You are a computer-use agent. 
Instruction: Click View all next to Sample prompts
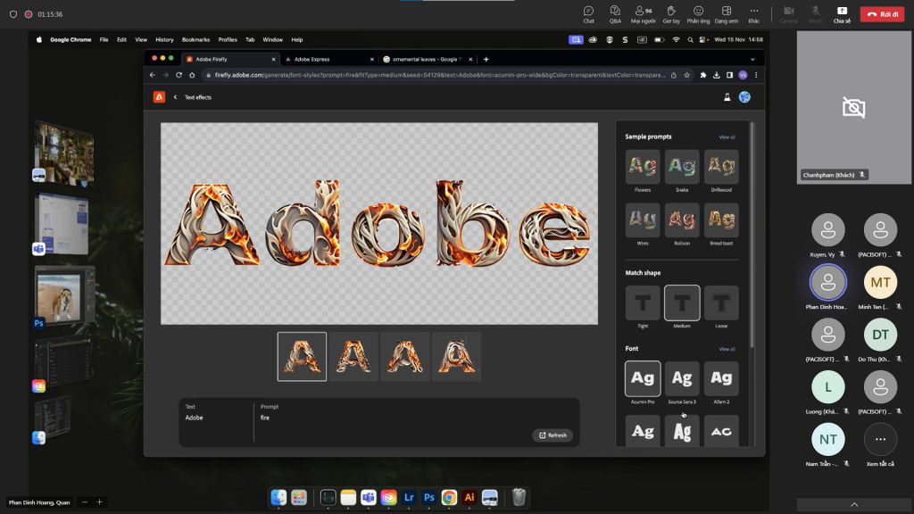[727, 137]
